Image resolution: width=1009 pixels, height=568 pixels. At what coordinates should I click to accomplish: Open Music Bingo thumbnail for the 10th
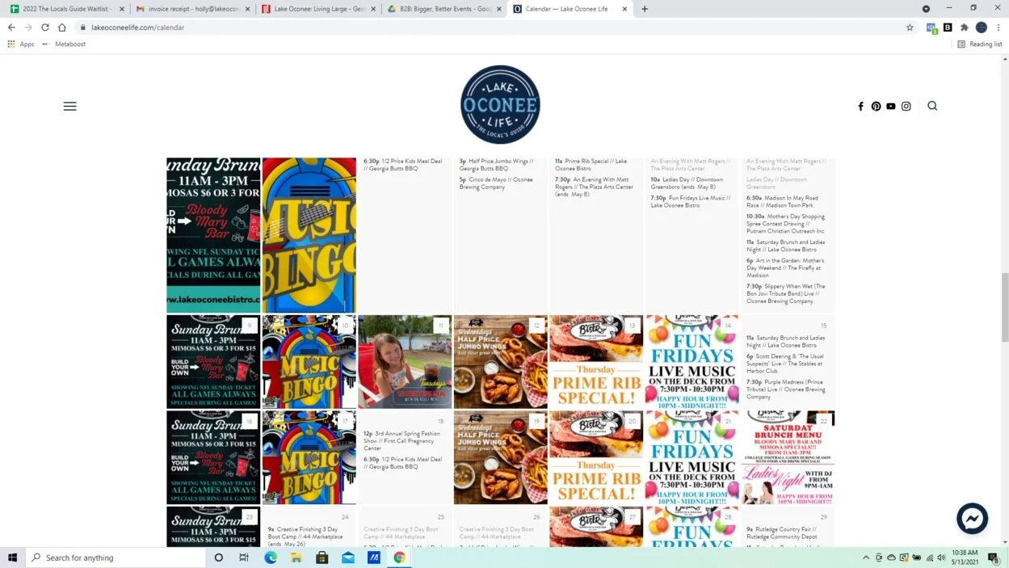309,361
